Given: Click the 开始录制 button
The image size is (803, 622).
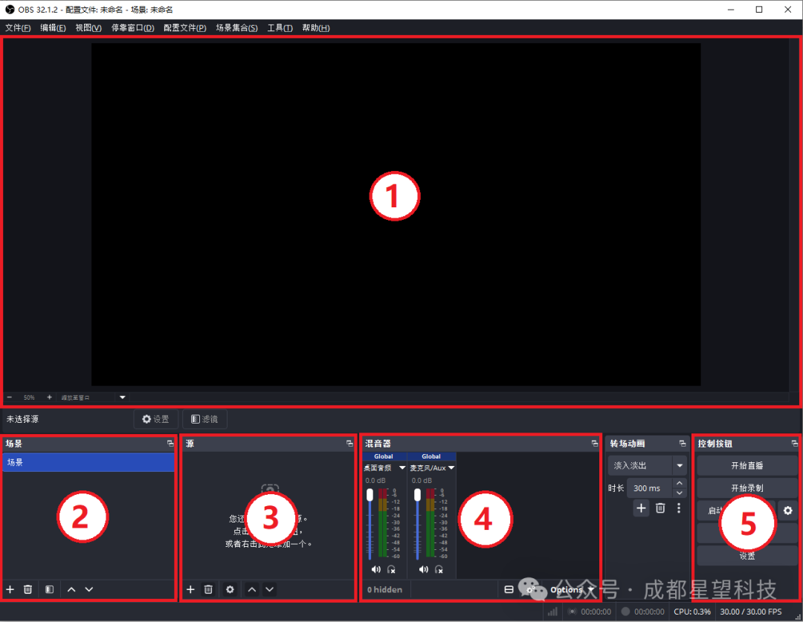Looking at the screenshot, I should [746, 488].
